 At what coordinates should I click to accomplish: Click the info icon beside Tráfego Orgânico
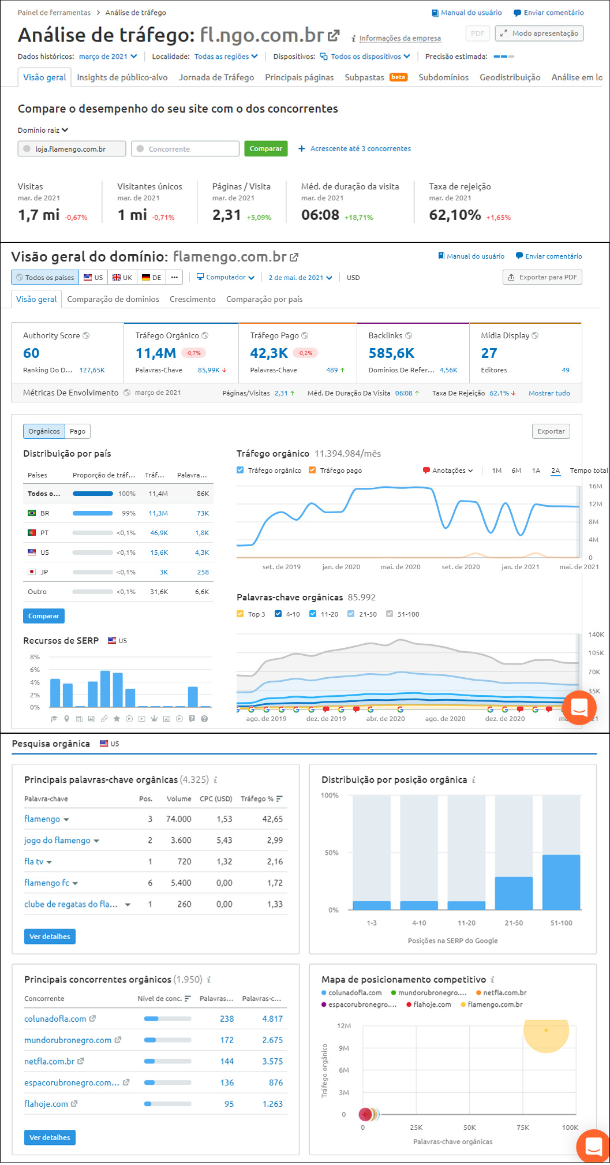(x=205, y=335)
